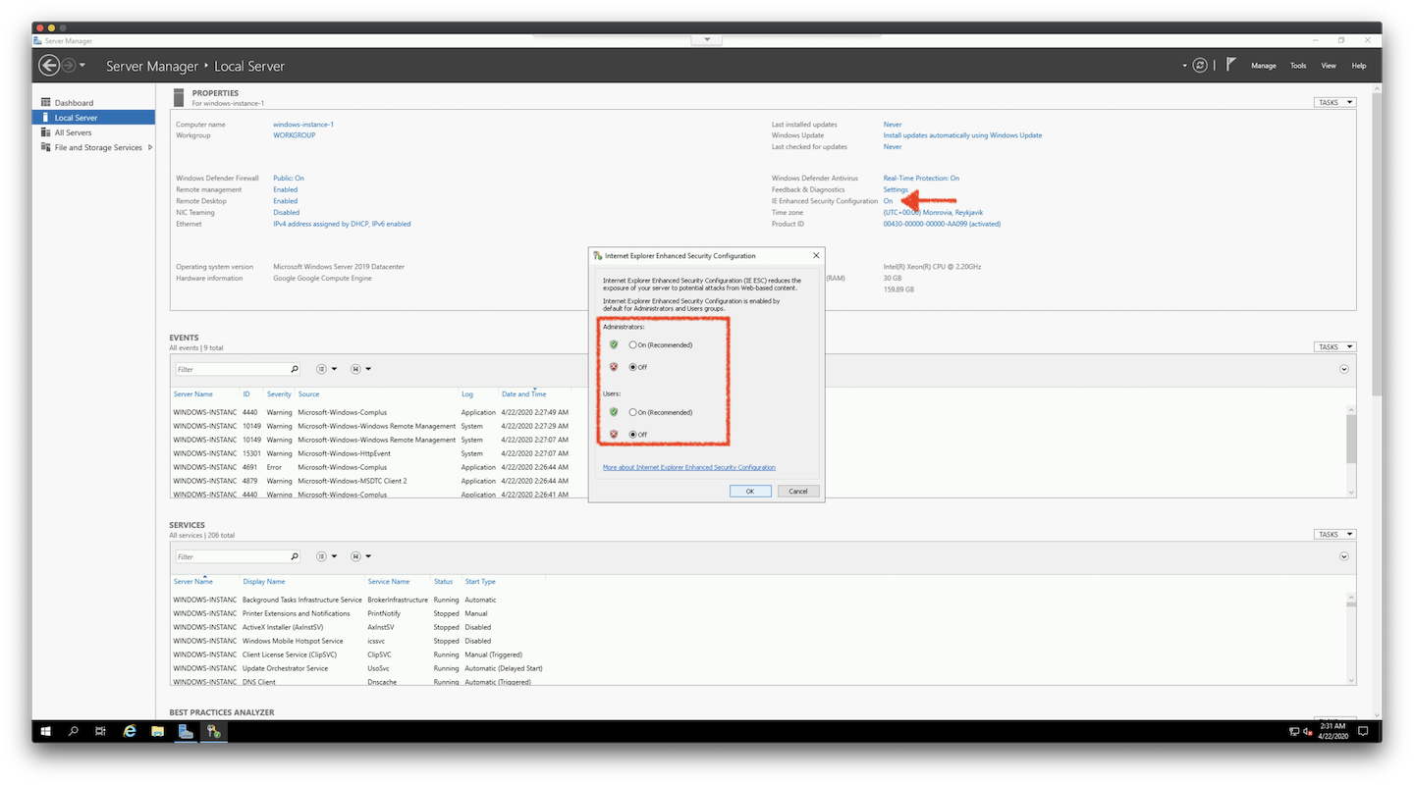Screen dimensions: 1414x785
Task: Open the notifications flag
Action: click(1231, 65)
